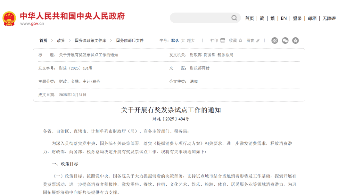Click the national emblem logo

pos(9,18)
